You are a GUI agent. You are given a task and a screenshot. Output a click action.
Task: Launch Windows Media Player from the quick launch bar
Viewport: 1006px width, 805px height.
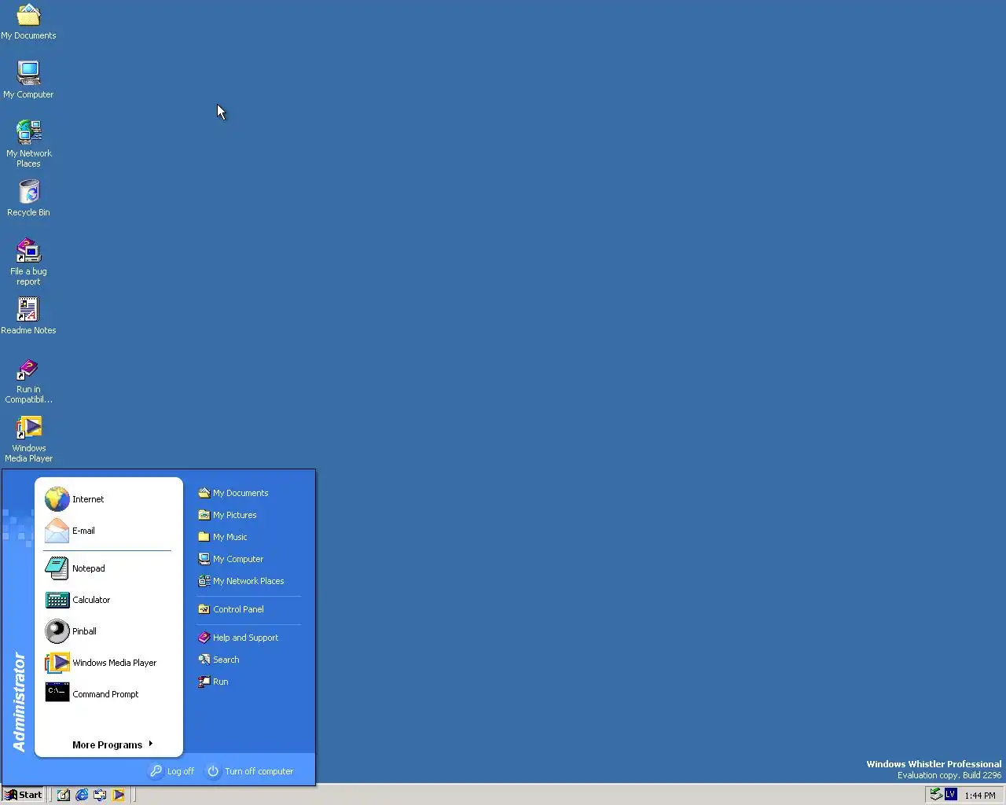(118, 795)
